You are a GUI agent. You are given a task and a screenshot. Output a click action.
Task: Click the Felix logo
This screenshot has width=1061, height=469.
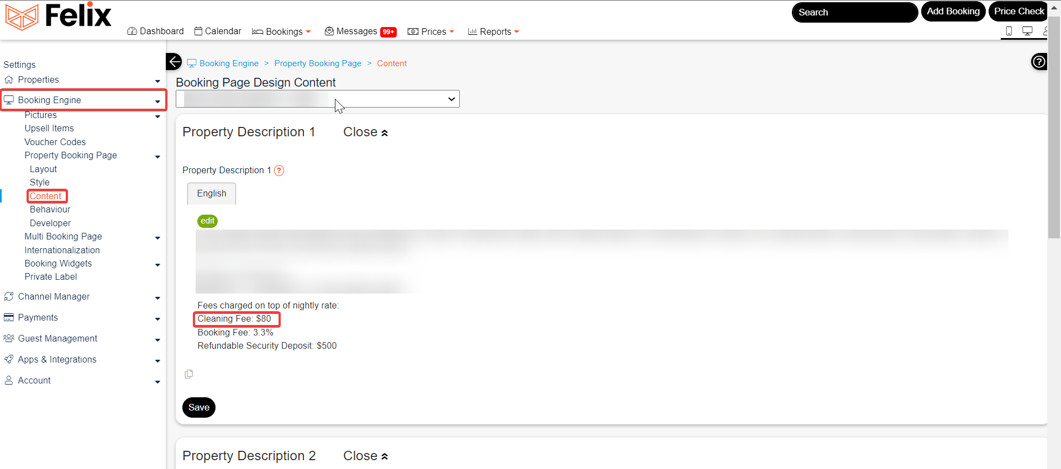(58, 15)
